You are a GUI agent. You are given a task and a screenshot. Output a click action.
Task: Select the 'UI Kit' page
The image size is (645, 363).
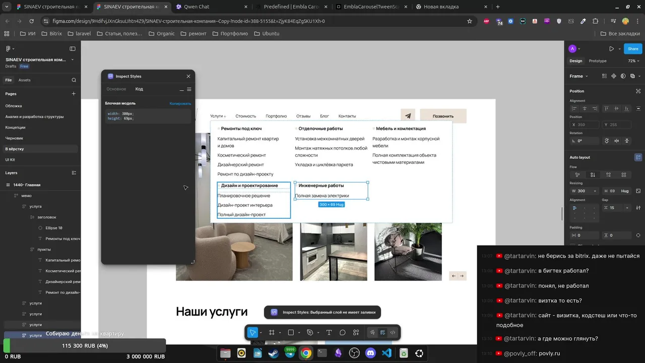(10, 160)
